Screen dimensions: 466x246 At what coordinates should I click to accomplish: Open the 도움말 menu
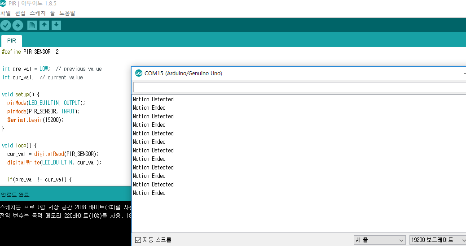67,13
